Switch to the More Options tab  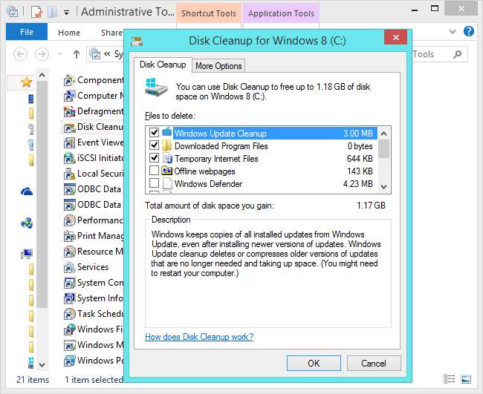tap(218, 66)
